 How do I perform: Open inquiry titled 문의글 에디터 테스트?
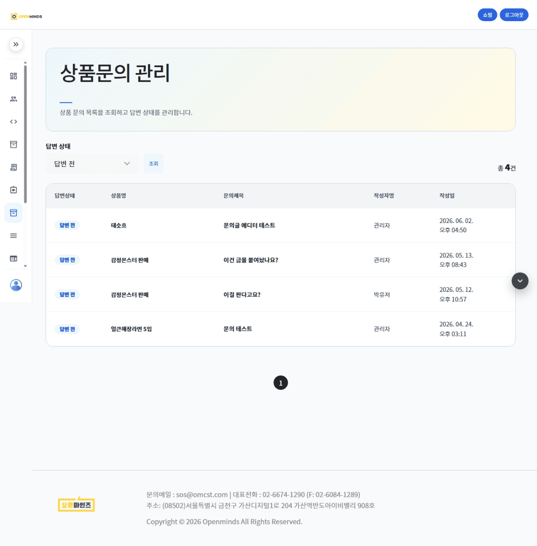tap(249, 225)
